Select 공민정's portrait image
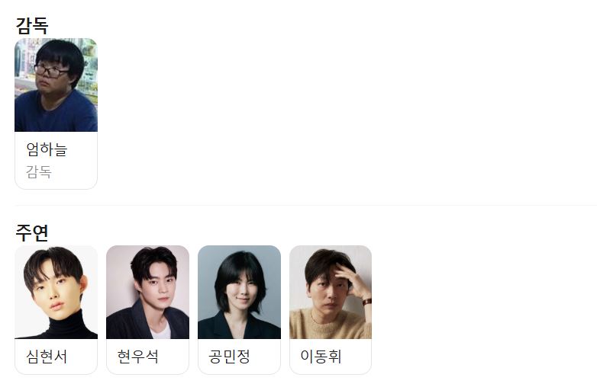Viewport: 597px width, 384px height. tap(240, 292)
